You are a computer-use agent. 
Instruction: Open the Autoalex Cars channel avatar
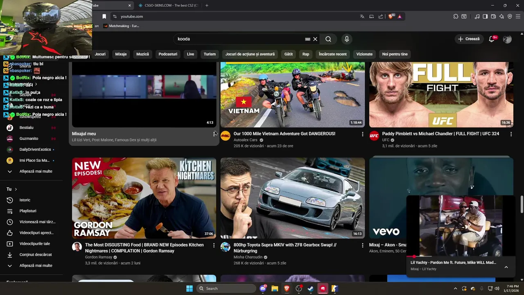(x=226, y=136)
